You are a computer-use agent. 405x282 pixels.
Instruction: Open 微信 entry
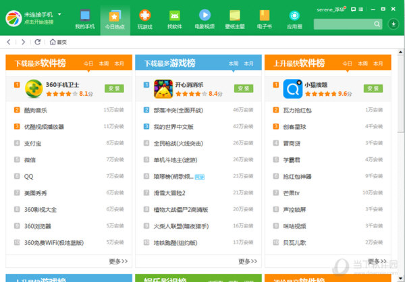pos(30,160)
